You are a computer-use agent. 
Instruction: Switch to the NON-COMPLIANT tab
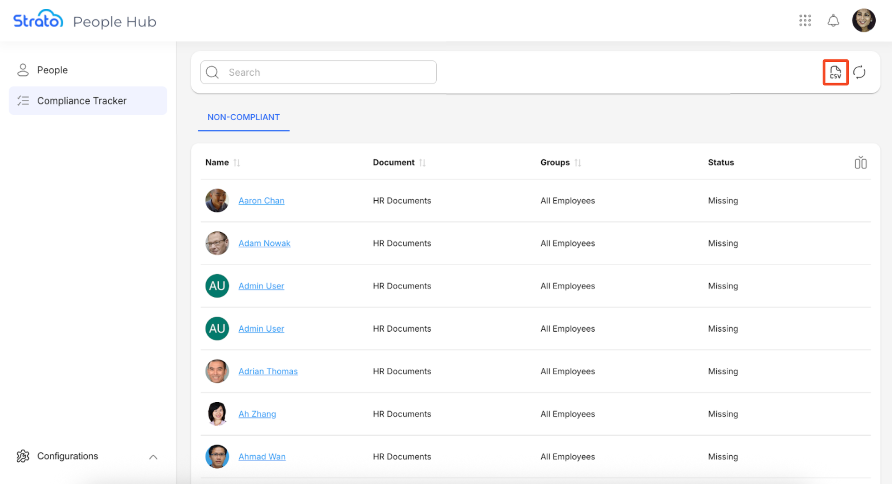243,118
